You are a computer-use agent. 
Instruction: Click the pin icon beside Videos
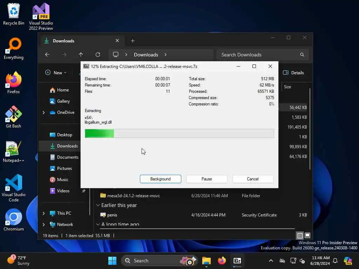(x=84, y=191)
